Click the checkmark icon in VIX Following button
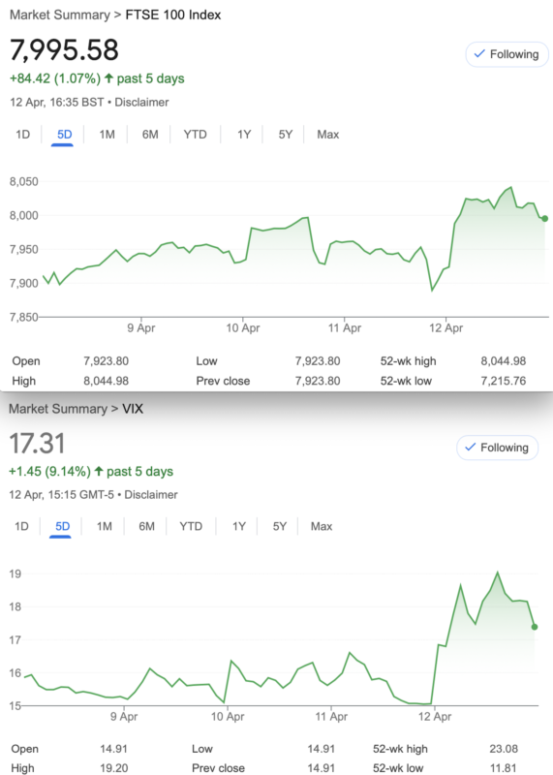The height and width of the screenshot is (775, 553). [471, 448]
